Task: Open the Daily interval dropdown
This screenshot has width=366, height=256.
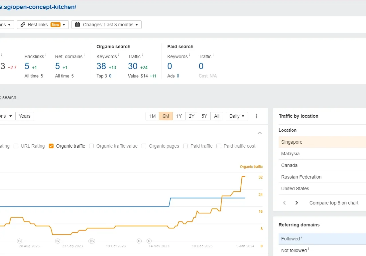Action: point(237,116)
